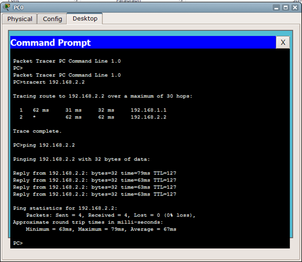Click the reply line with time=79ms
The image size is (302, 262).
pos(94,173)
